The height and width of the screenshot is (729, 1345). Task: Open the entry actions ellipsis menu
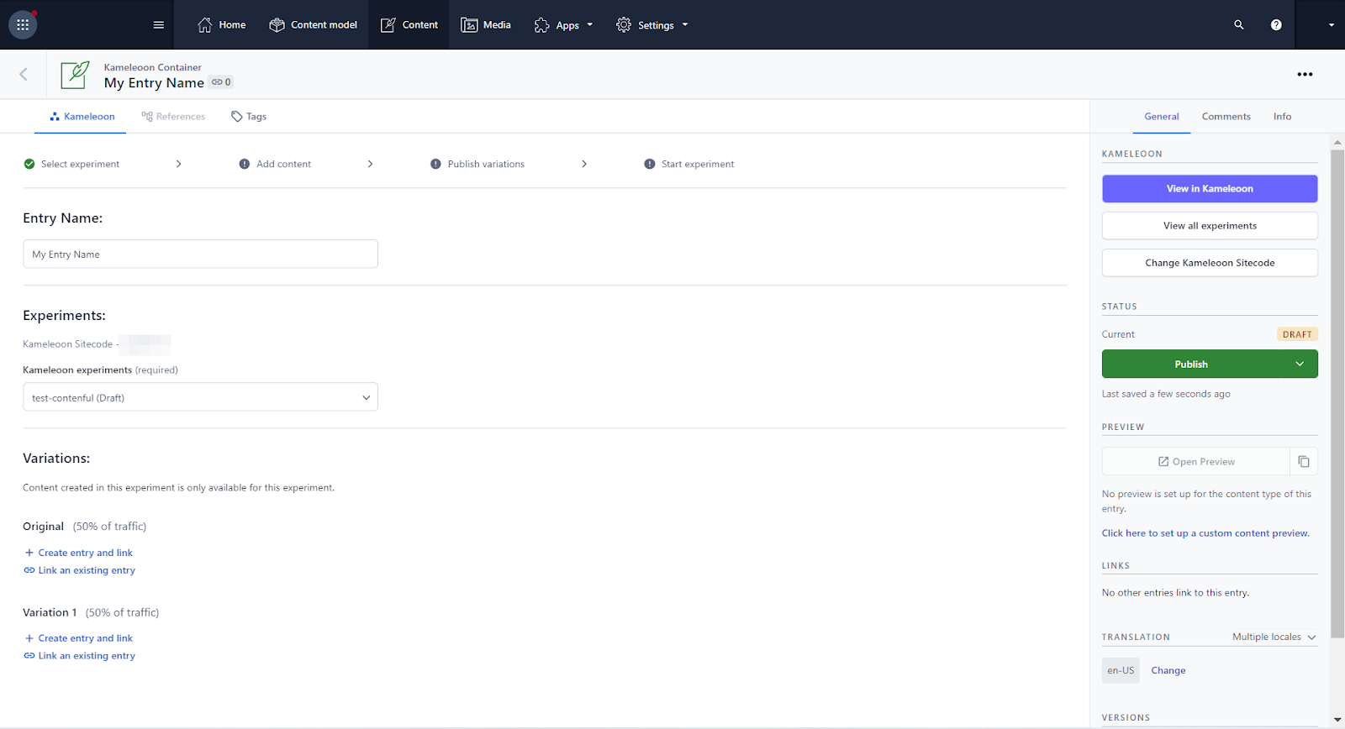(x=1305, y=74)
